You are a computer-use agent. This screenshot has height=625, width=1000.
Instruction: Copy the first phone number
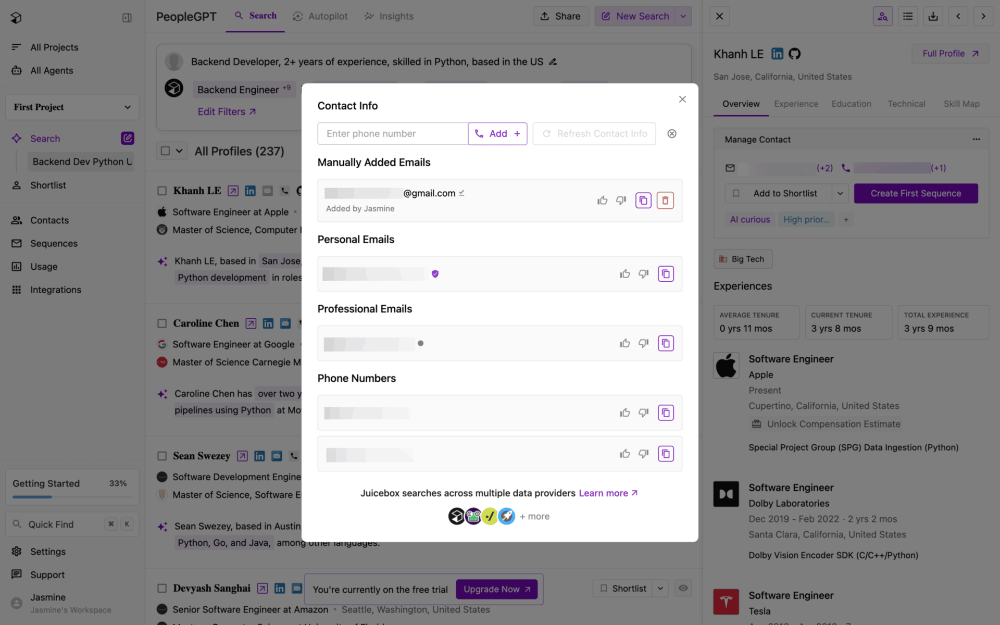click(x=666, y=413)
